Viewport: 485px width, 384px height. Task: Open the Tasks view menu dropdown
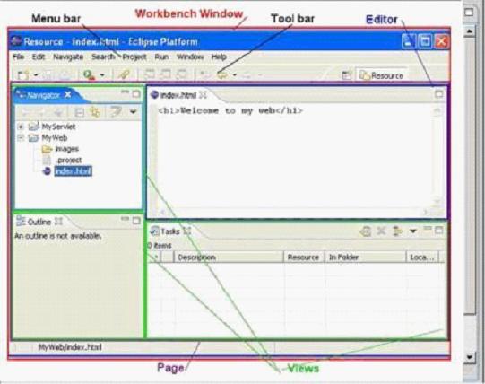coord(413,231)
